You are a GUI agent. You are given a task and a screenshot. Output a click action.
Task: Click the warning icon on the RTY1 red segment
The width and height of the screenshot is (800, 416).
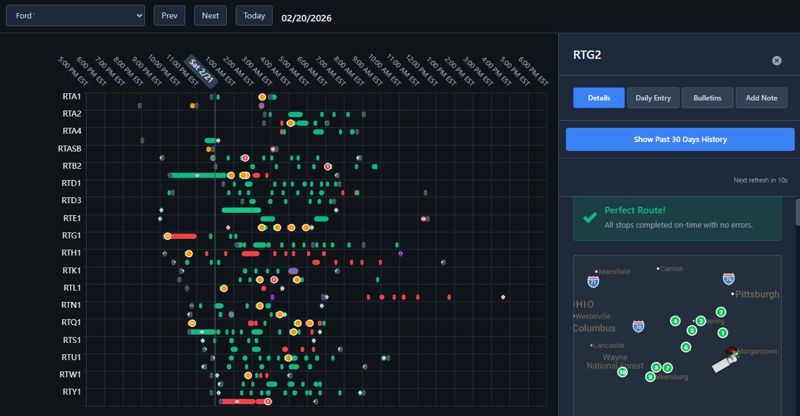267,401
